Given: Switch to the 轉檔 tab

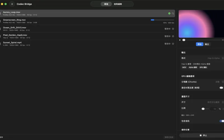Looking at the screenshot, I should point(106,4).
